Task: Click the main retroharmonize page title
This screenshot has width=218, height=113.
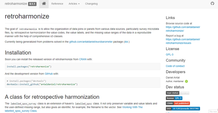Action: pyautogui.click(x=27, y=16)
